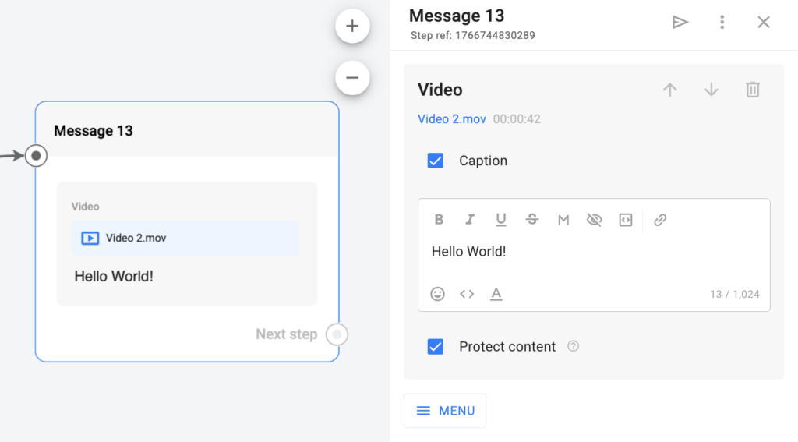
Task: Click the Bold formatting icon
Action: (x=439, y=220)
